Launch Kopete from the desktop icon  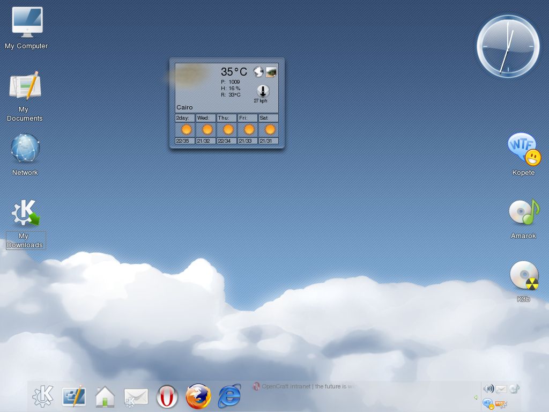pos(524,149)
